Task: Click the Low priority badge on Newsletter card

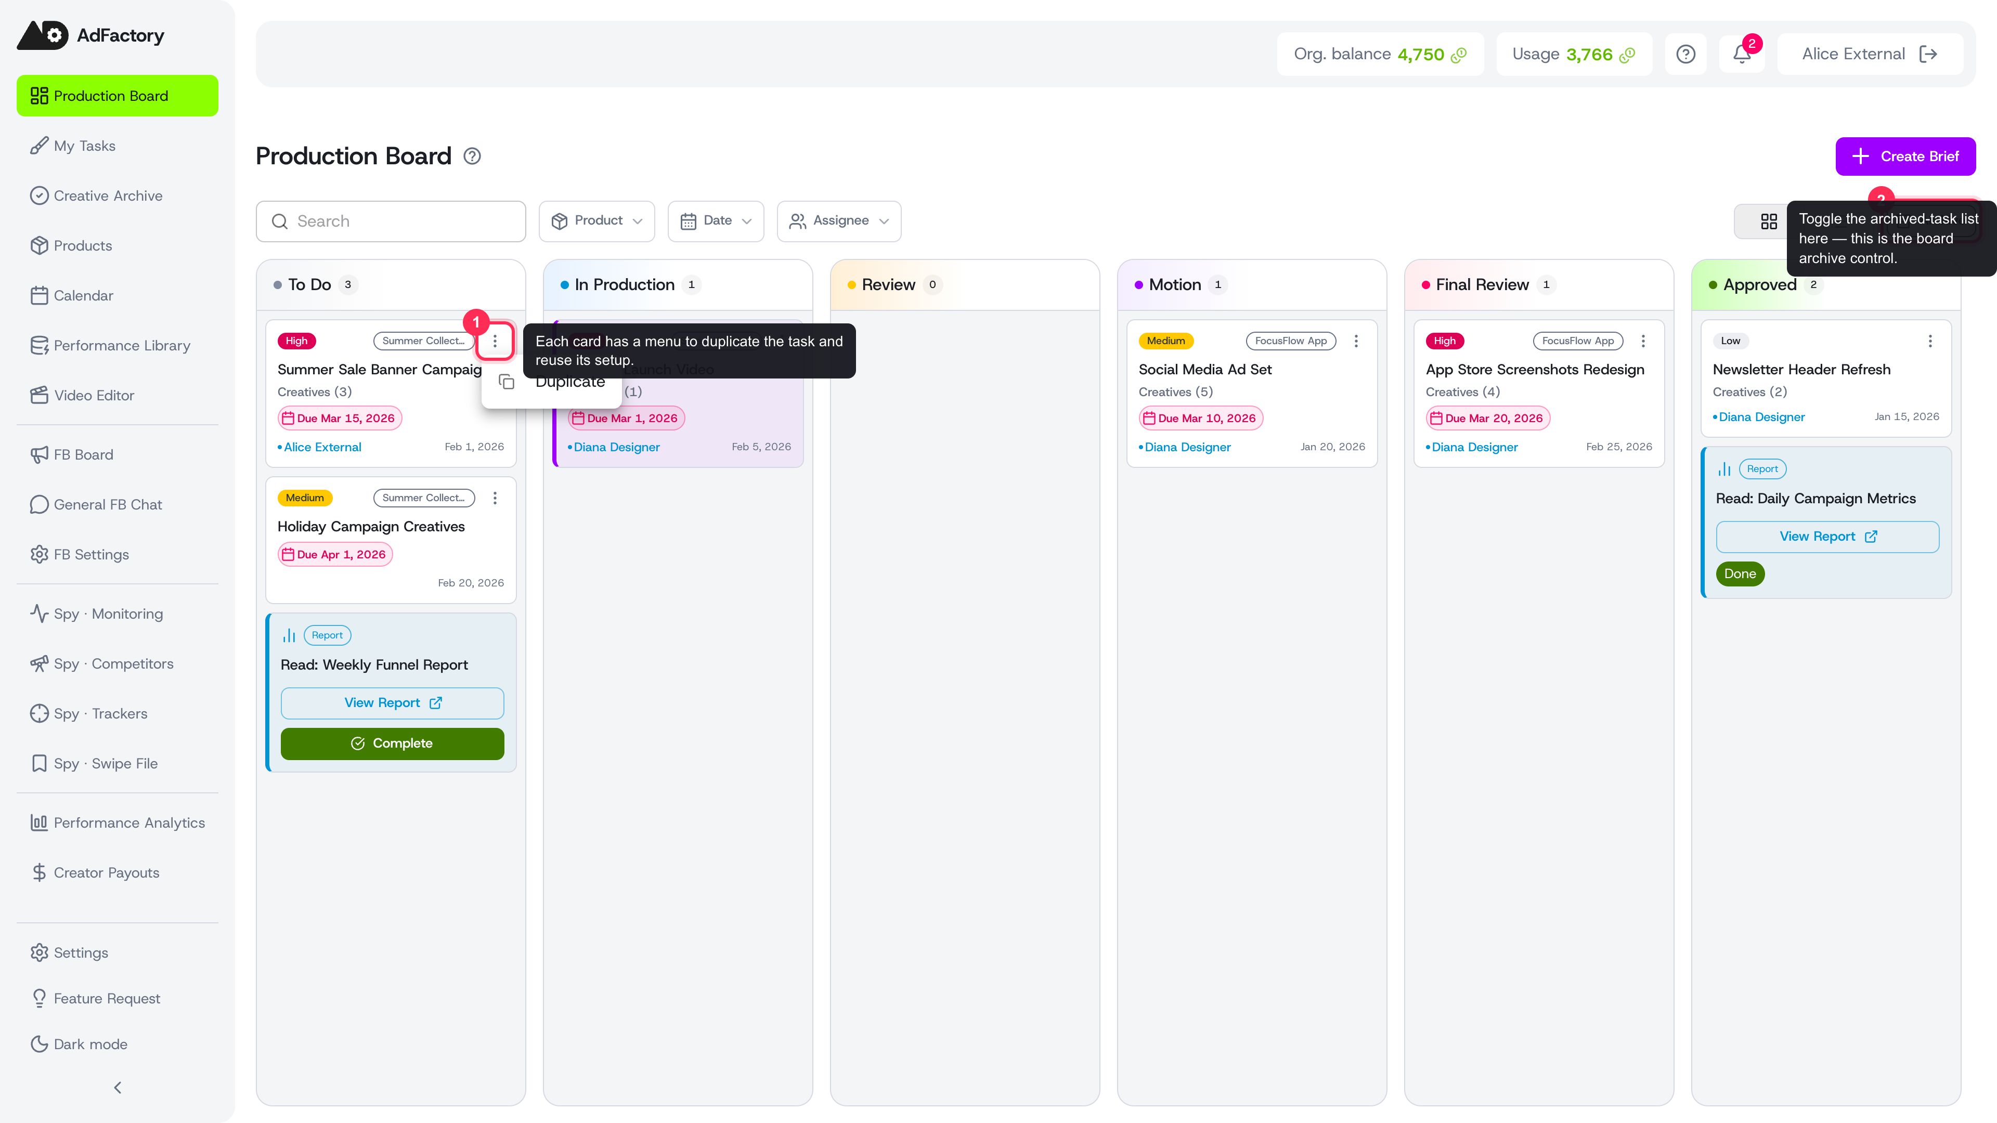Action: pyautogui.click(x=1730, y=341)
